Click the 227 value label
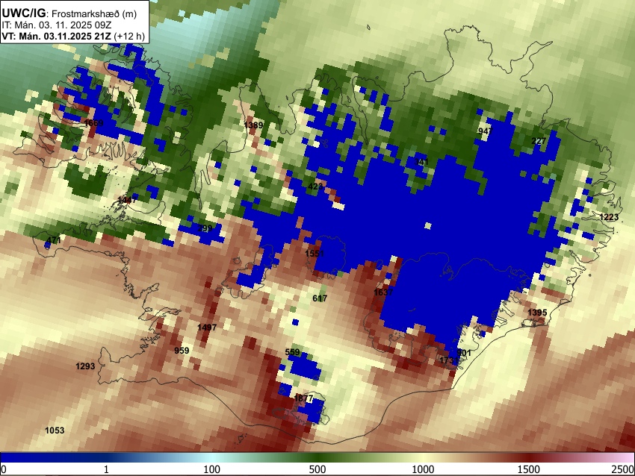The image size is (635, 476). (539, 141)
